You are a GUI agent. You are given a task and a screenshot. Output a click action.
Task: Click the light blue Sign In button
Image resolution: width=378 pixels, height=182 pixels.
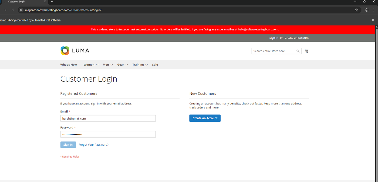pyautogui.click(x=68, y=145)
